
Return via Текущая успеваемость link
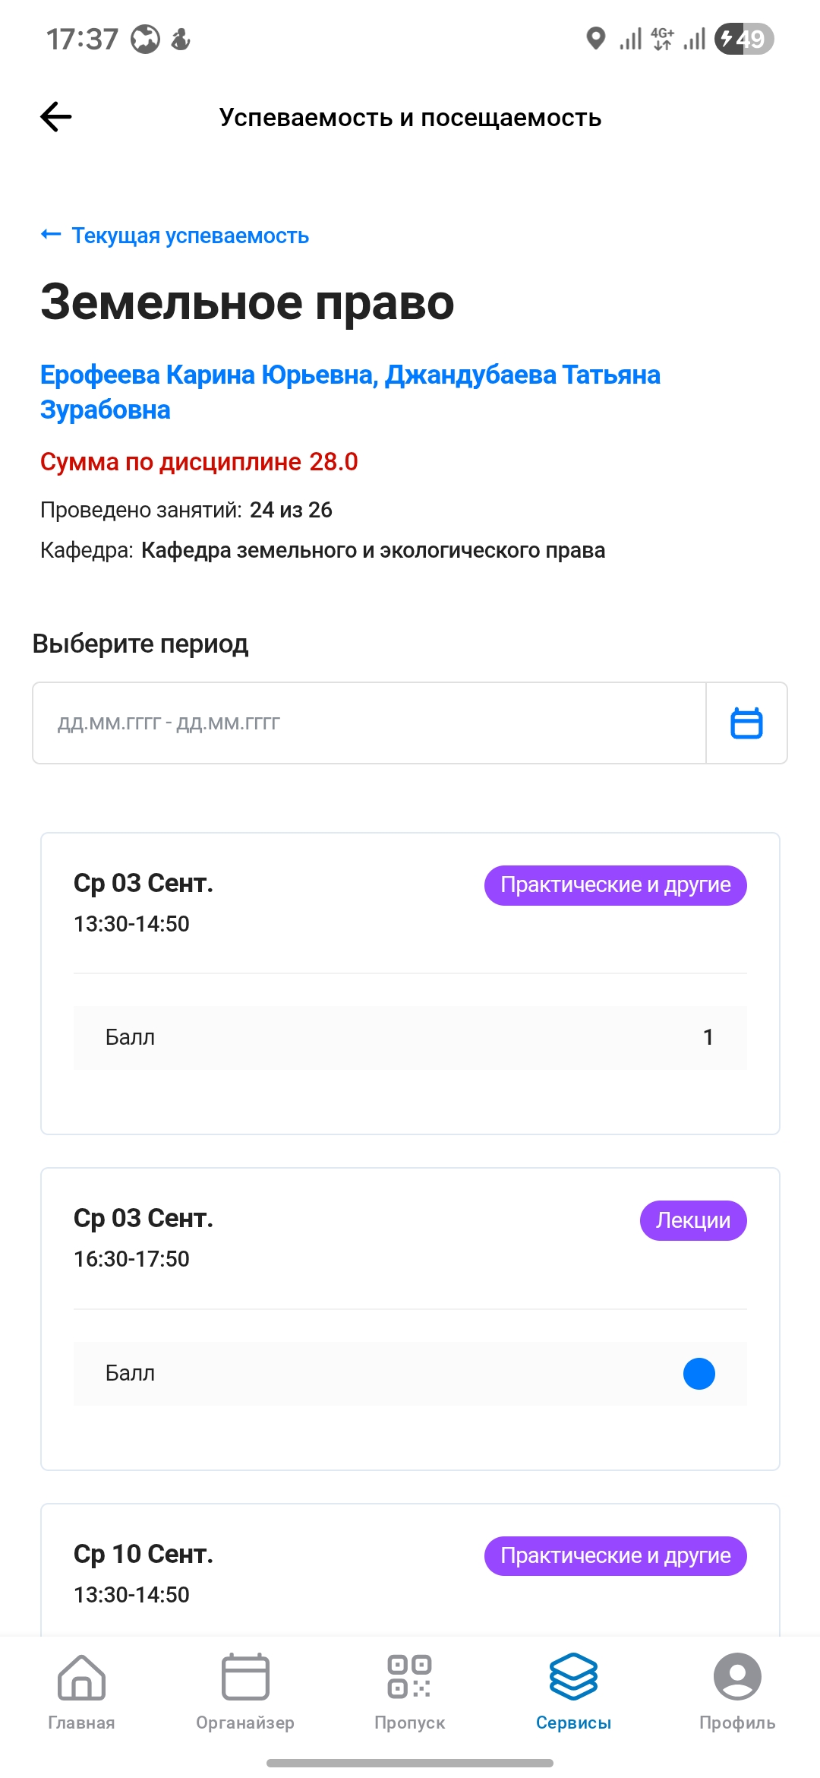pos(190,236)
